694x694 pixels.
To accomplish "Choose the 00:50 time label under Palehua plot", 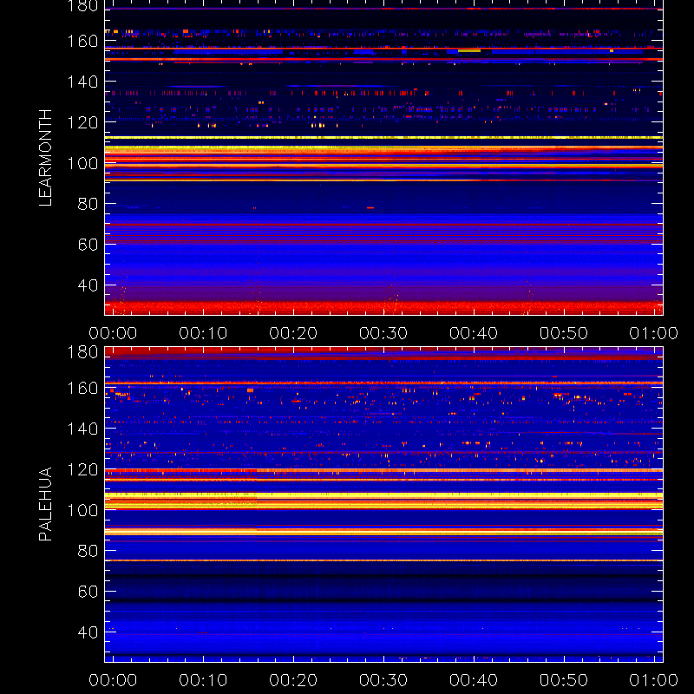I will (x=564, y=680).
